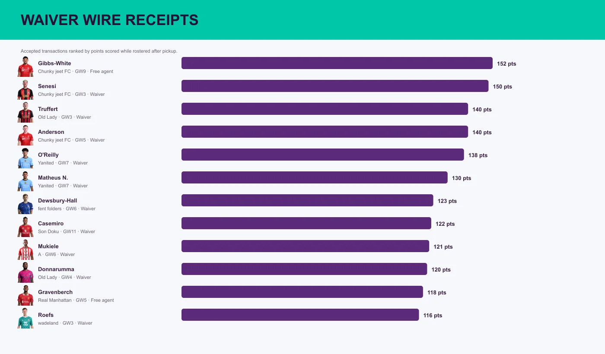The height and width of the screenshot is (354, 605).
Task: Click the 152 pts purple bar
Action: point(337,63)
